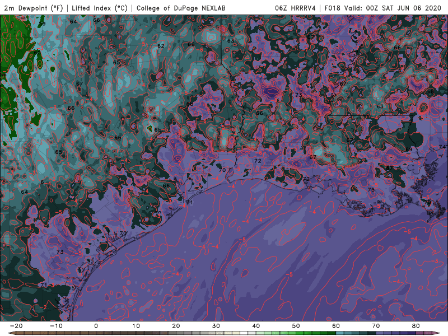Click the dewpoint value "62" on the map
The height and width of the screenshot is (336, 448).
coord(161,46)
